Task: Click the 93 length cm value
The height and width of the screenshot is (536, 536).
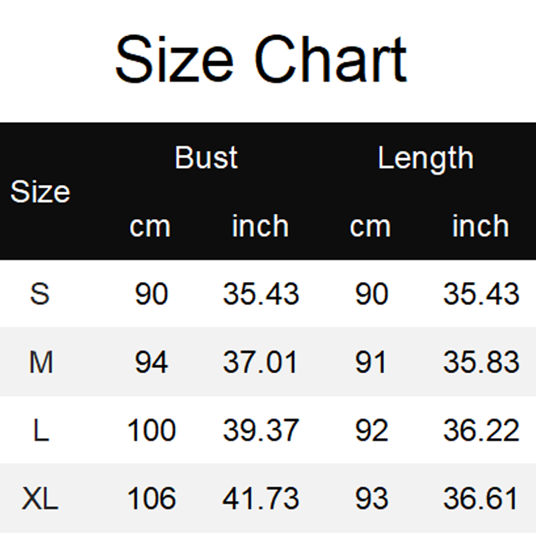Action: click(371, 499)
